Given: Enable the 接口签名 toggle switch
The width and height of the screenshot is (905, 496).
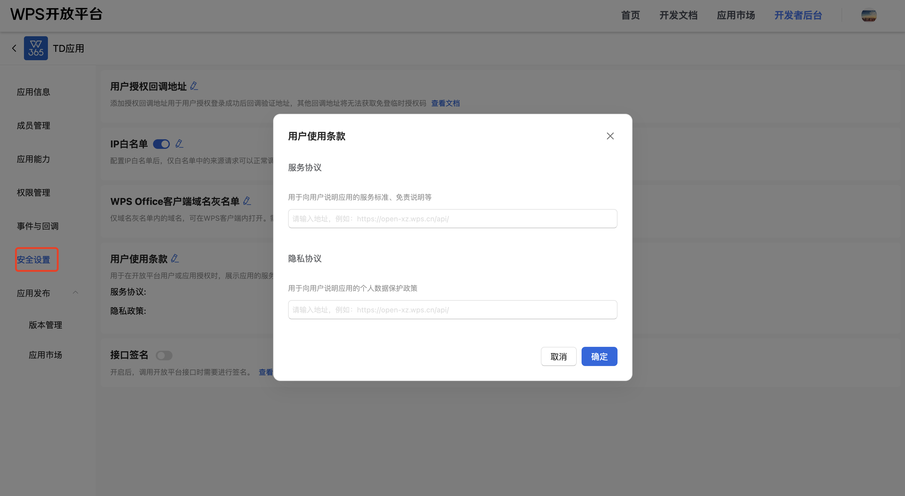Looking at the screenshot, I should point(164,356).
